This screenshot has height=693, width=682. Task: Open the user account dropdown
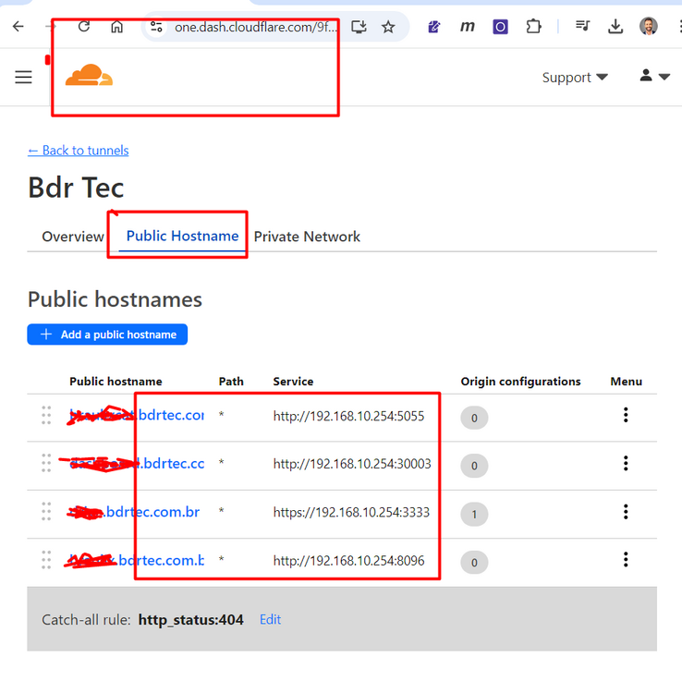(x=654, y=76)
